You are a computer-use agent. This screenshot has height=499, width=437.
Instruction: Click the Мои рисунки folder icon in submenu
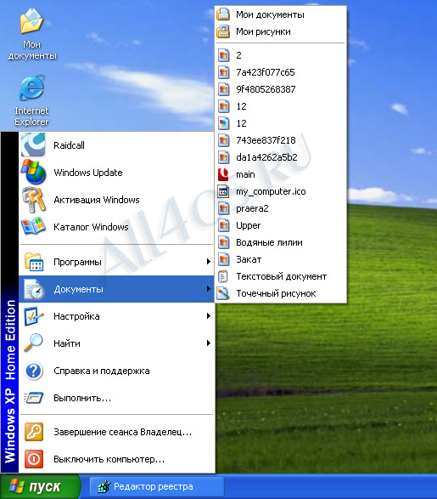click(223, 31)
